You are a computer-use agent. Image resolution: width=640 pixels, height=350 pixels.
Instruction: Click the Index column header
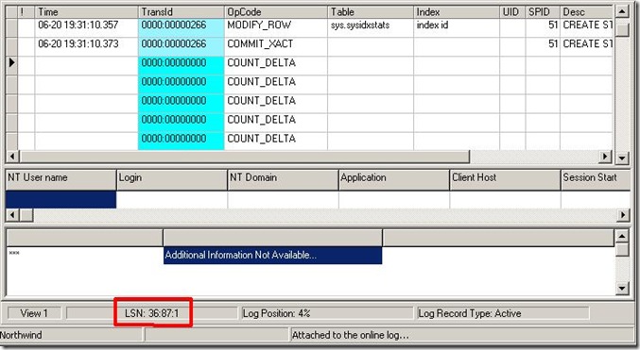(x=457, y=12)
